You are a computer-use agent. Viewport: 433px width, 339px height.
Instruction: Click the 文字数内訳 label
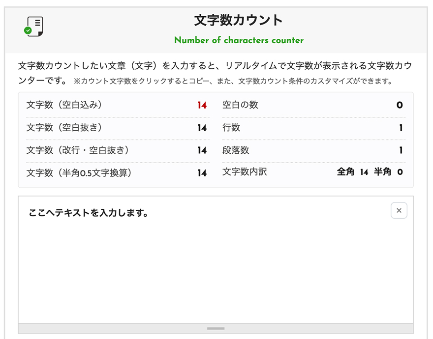click(x=245, y=171)
